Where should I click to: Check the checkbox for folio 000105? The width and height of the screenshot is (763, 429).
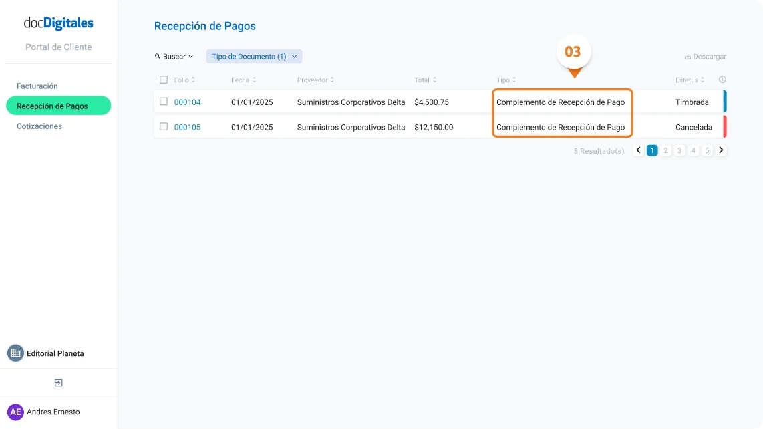(163, 127)
